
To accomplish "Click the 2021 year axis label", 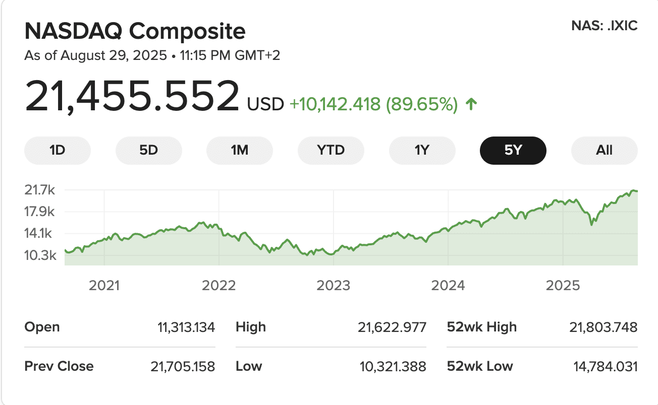I will pos(104,285).
